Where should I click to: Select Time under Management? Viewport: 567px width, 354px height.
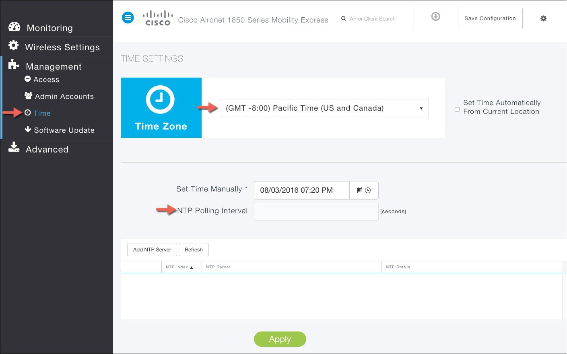point(42,113)
